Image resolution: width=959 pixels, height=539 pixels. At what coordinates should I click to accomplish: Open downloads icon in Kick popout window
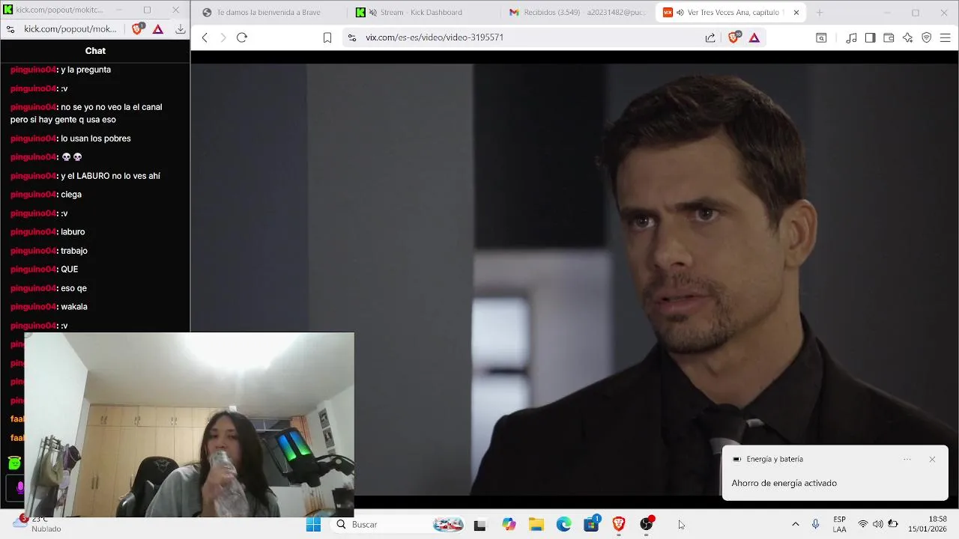(181, 29)
